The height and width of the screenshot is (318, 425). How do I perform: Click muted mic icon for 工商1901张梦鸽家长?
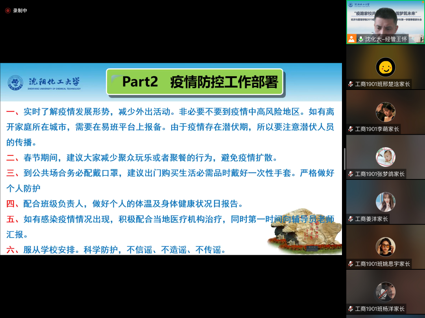(351, 174)
